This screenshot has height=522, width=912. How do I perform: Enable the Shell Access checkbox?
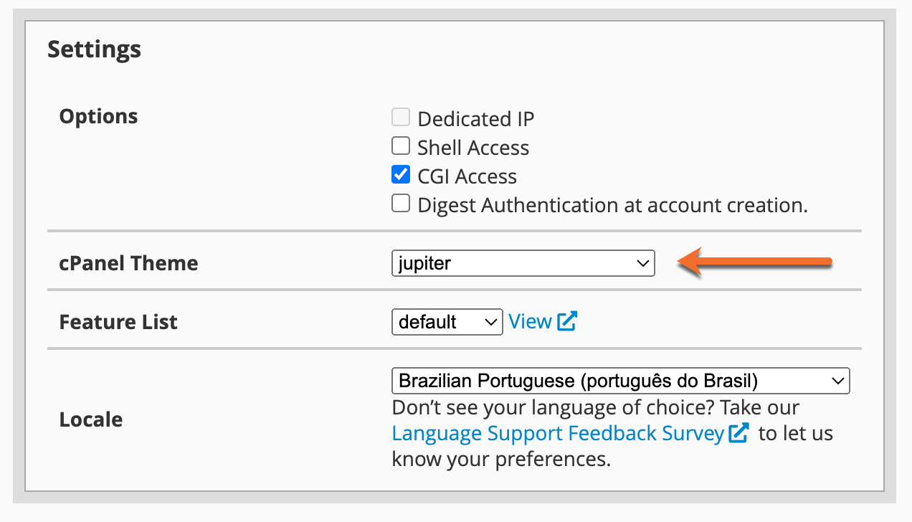(x=401, y=146)
